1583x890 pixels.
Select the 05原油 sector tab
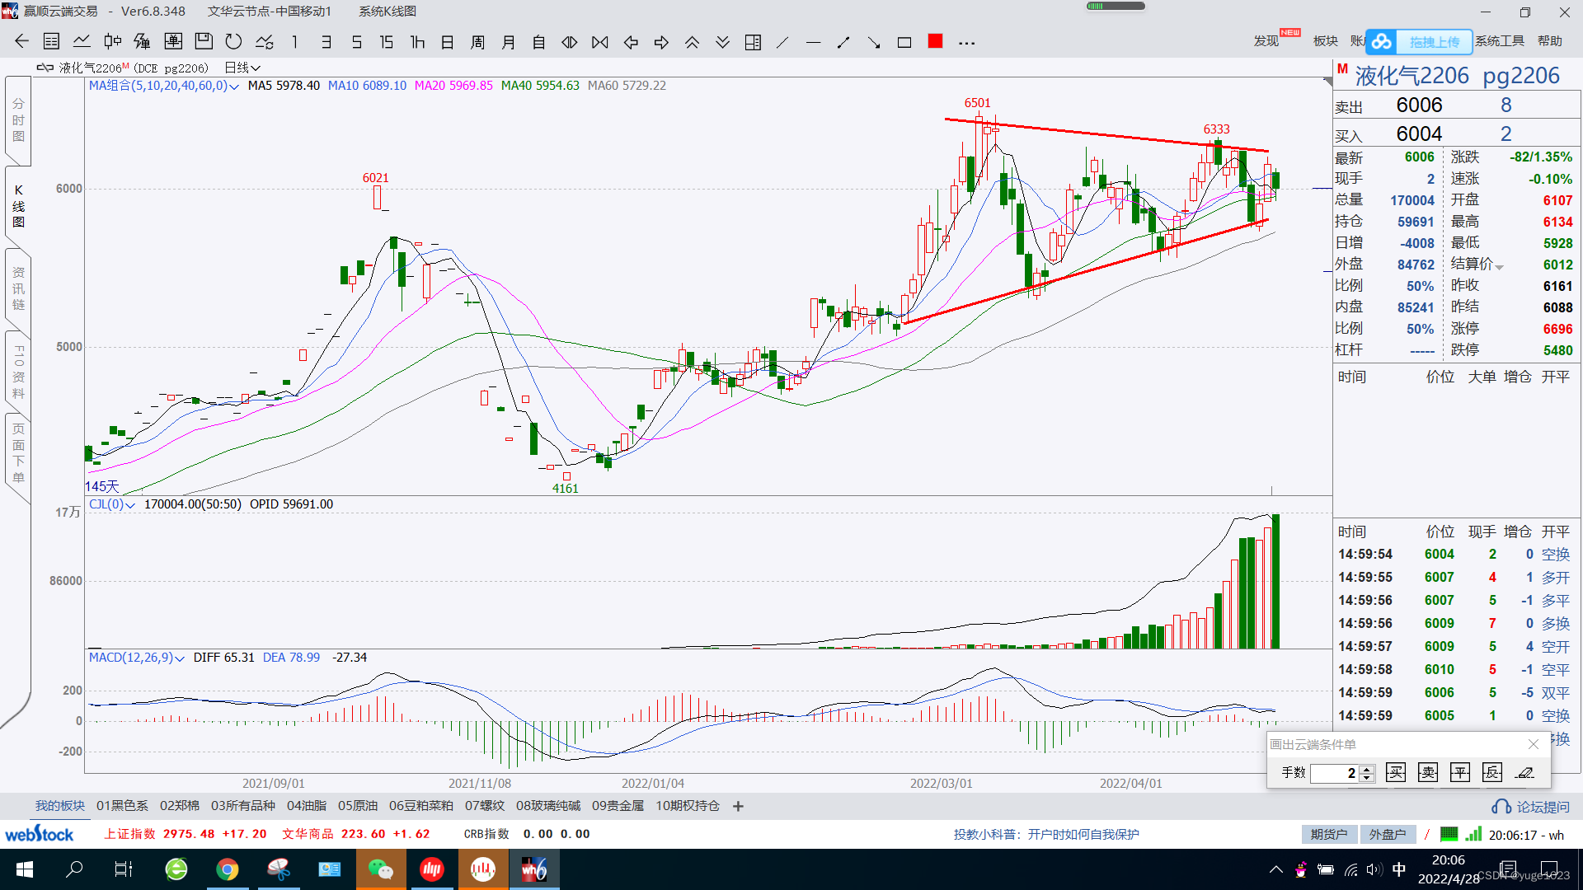[358, 806]
